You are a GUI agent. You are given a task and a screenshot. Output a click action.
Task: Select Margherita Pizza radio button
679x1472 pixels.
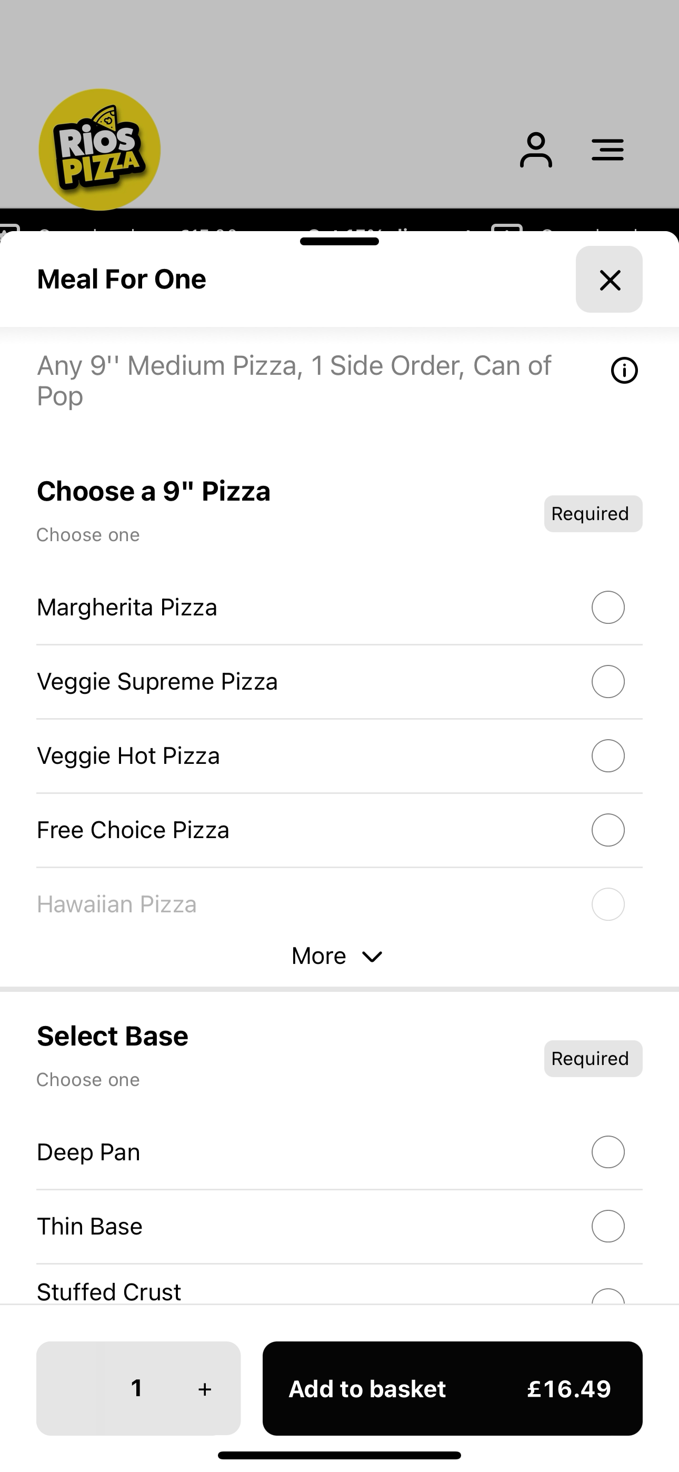608,608
